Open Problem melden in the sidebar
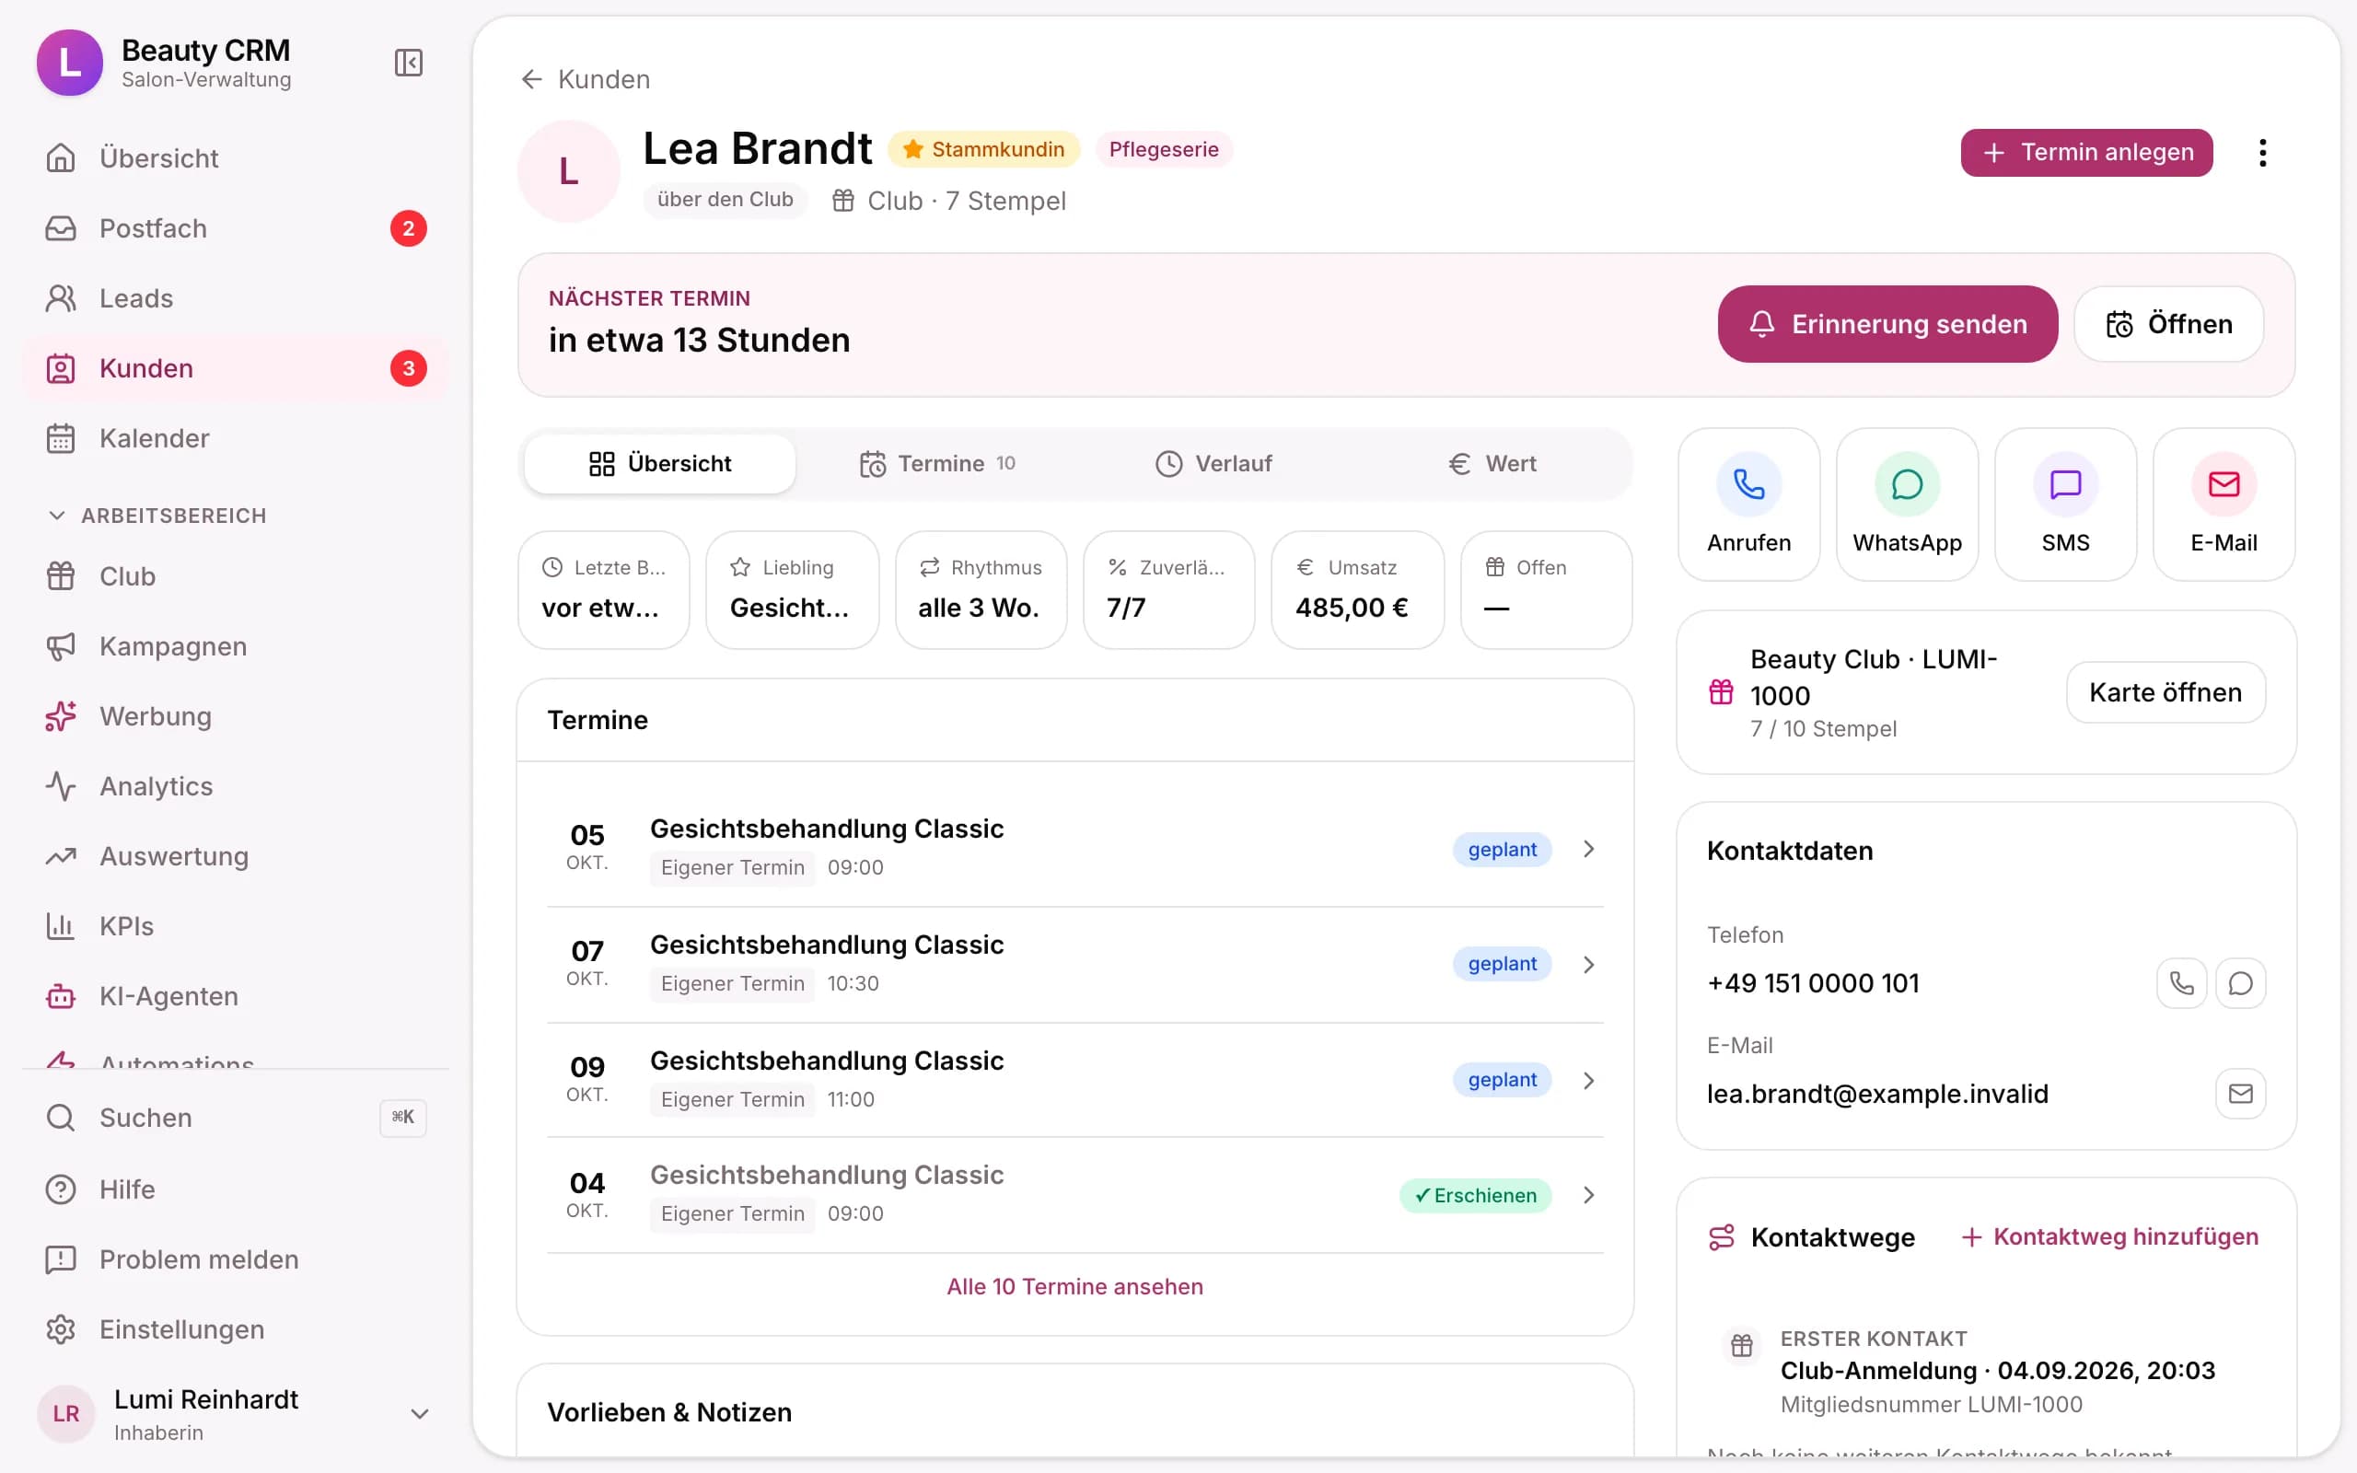 click(236, 1259)
